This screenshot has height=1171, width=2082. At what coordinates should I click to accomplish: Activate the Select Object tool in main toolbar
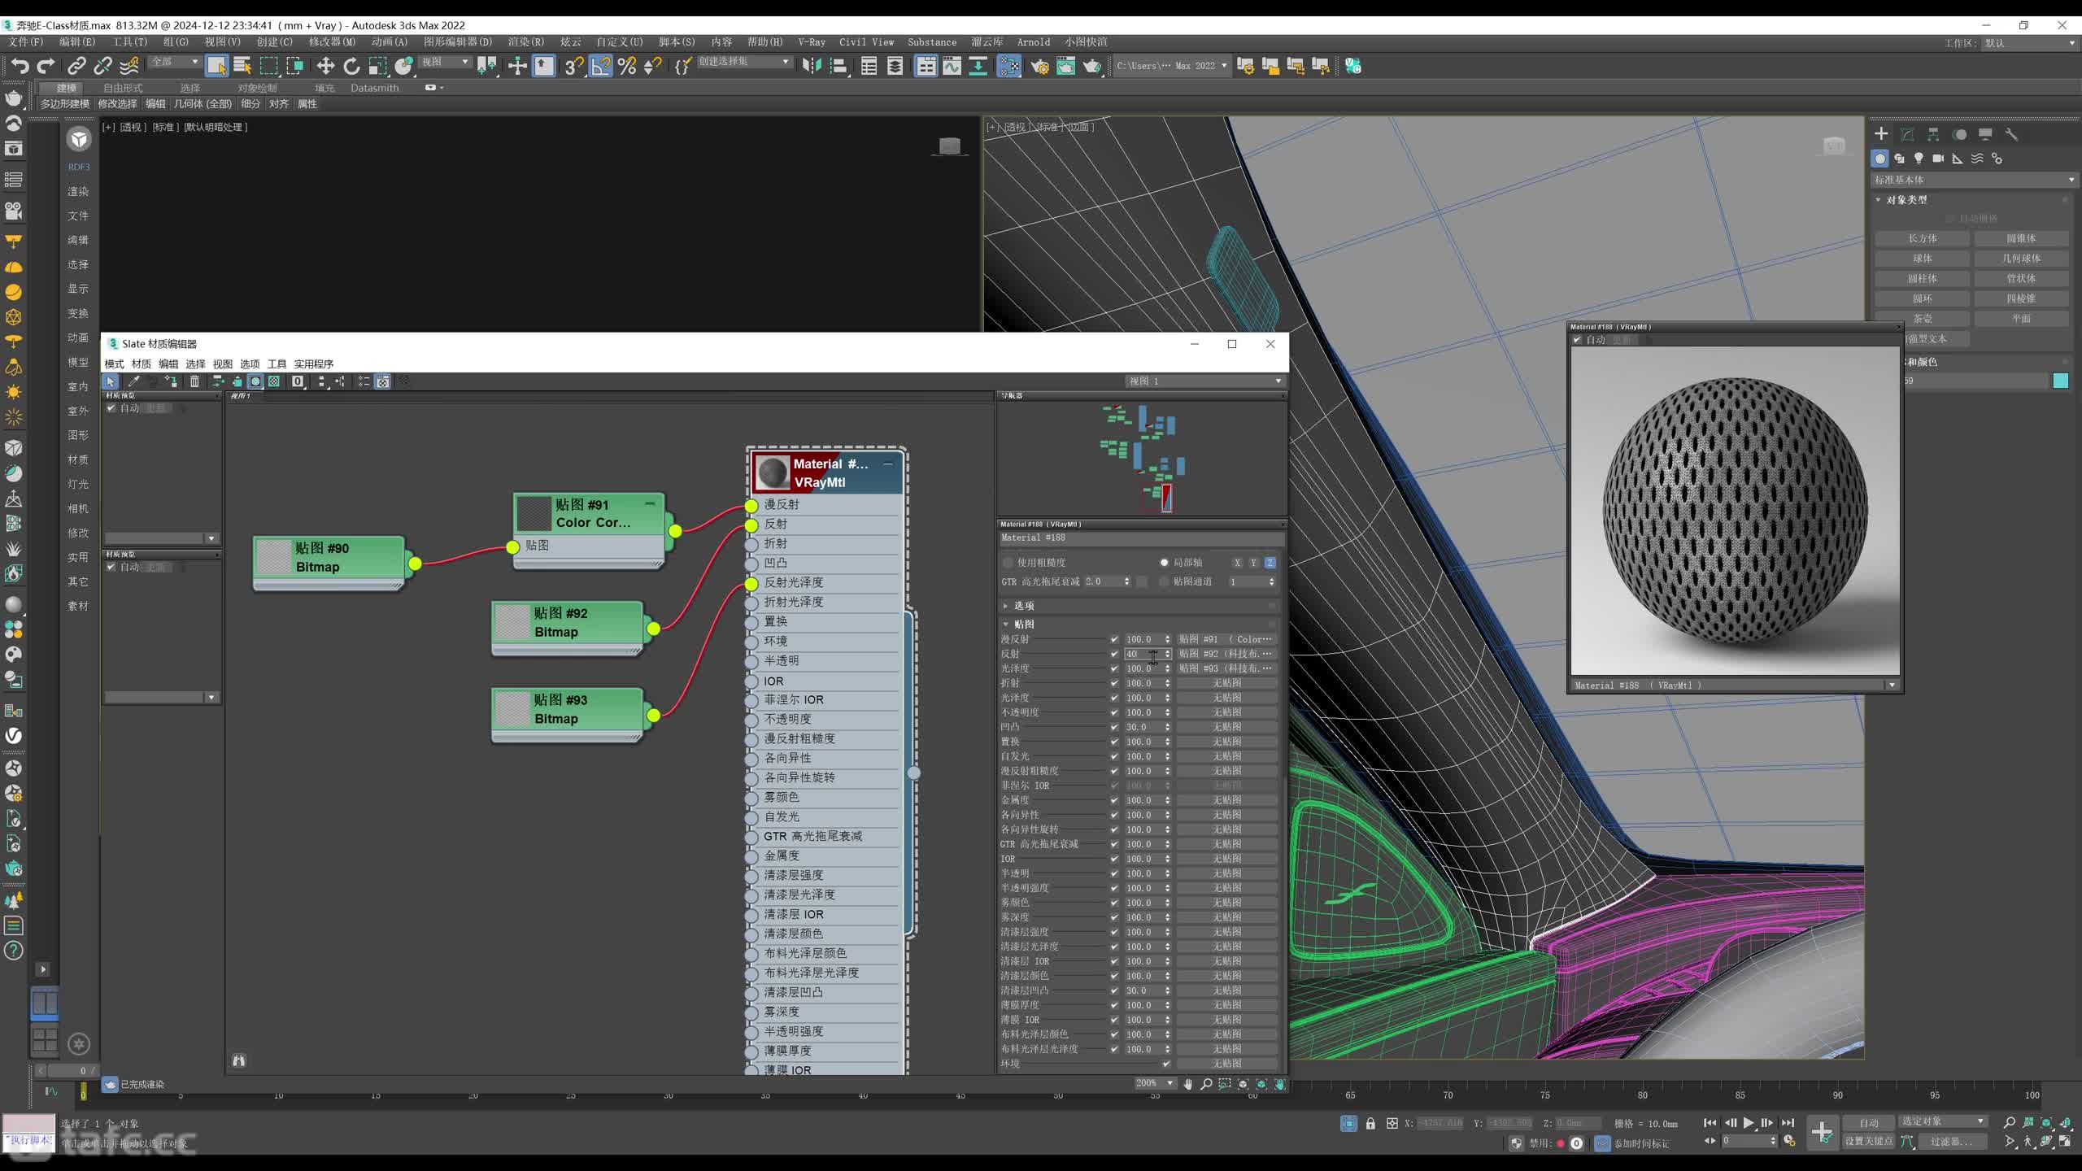(216, 66)
